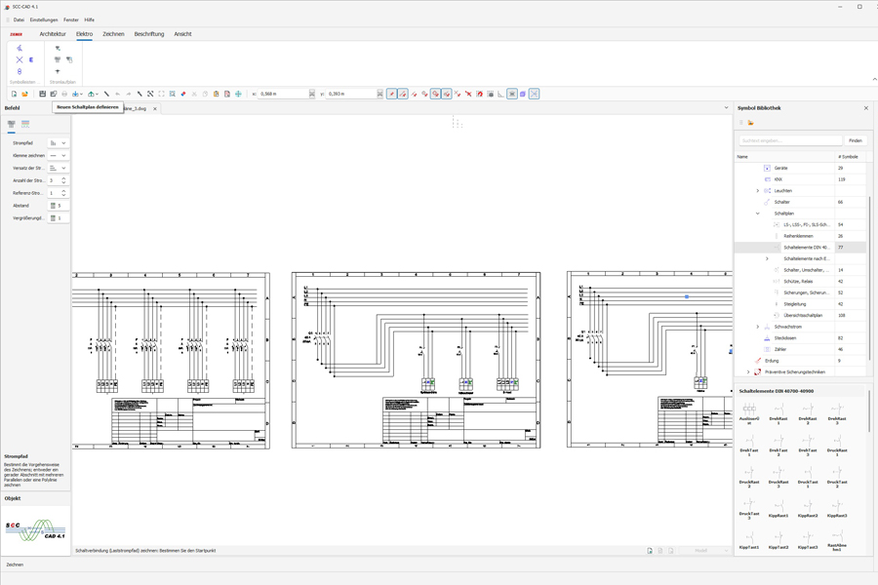Open the Strompfad dropdown

coord(58,143)
